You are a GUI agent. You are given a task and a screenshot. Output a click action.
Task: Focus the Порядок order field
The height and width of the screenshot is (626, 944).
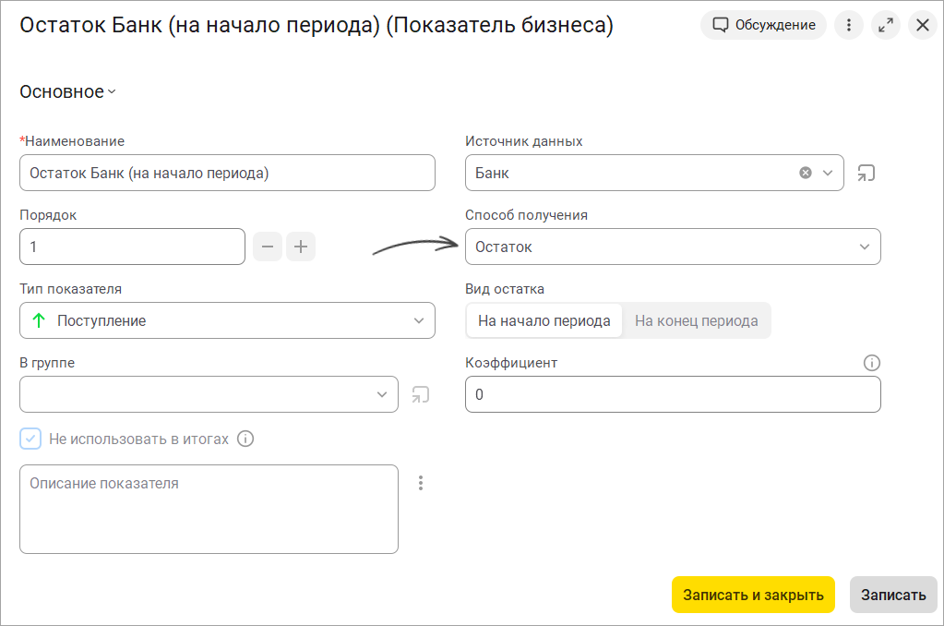tap(132, 247)
